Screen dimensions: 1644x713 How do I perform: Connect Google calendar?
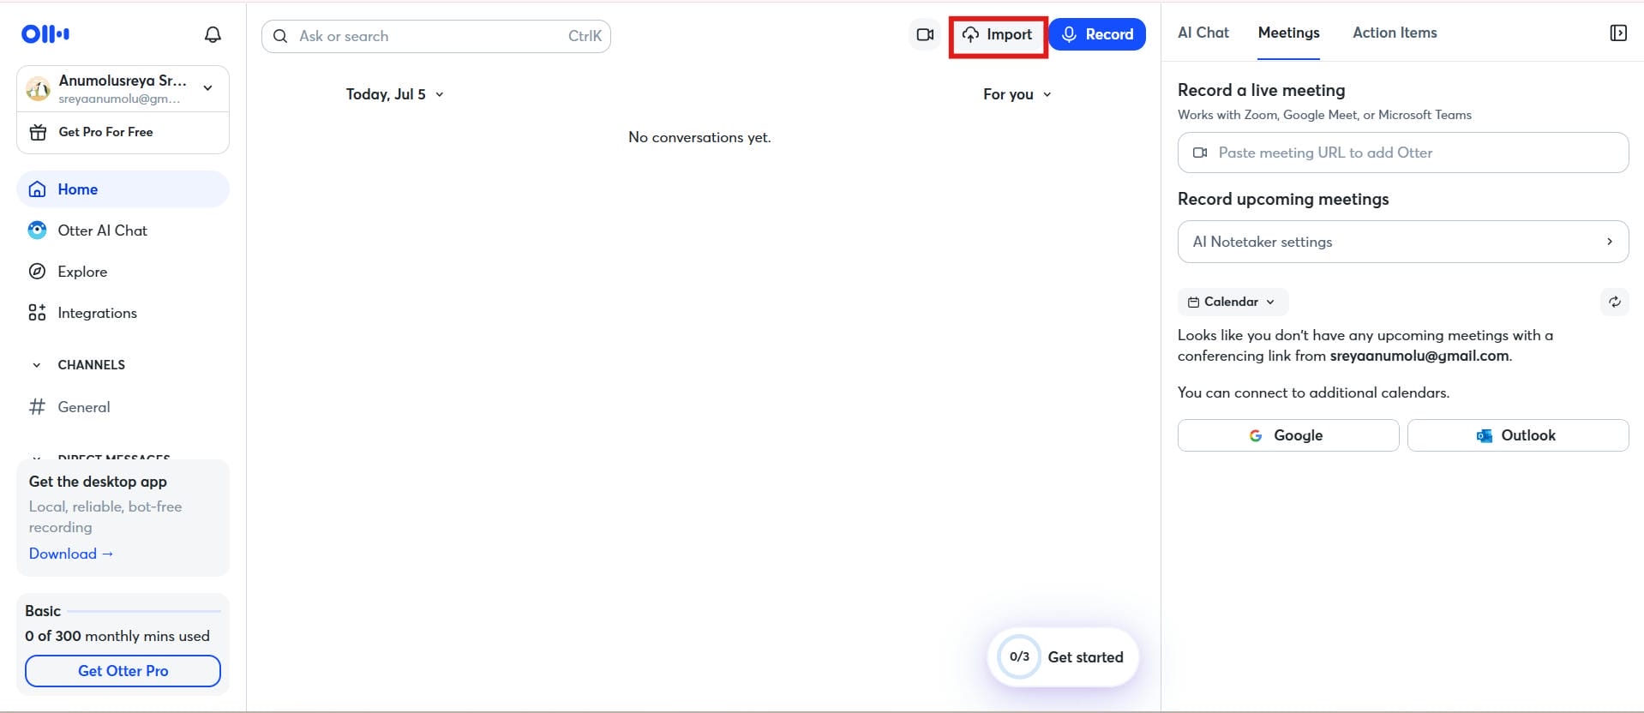(1288, 435)
